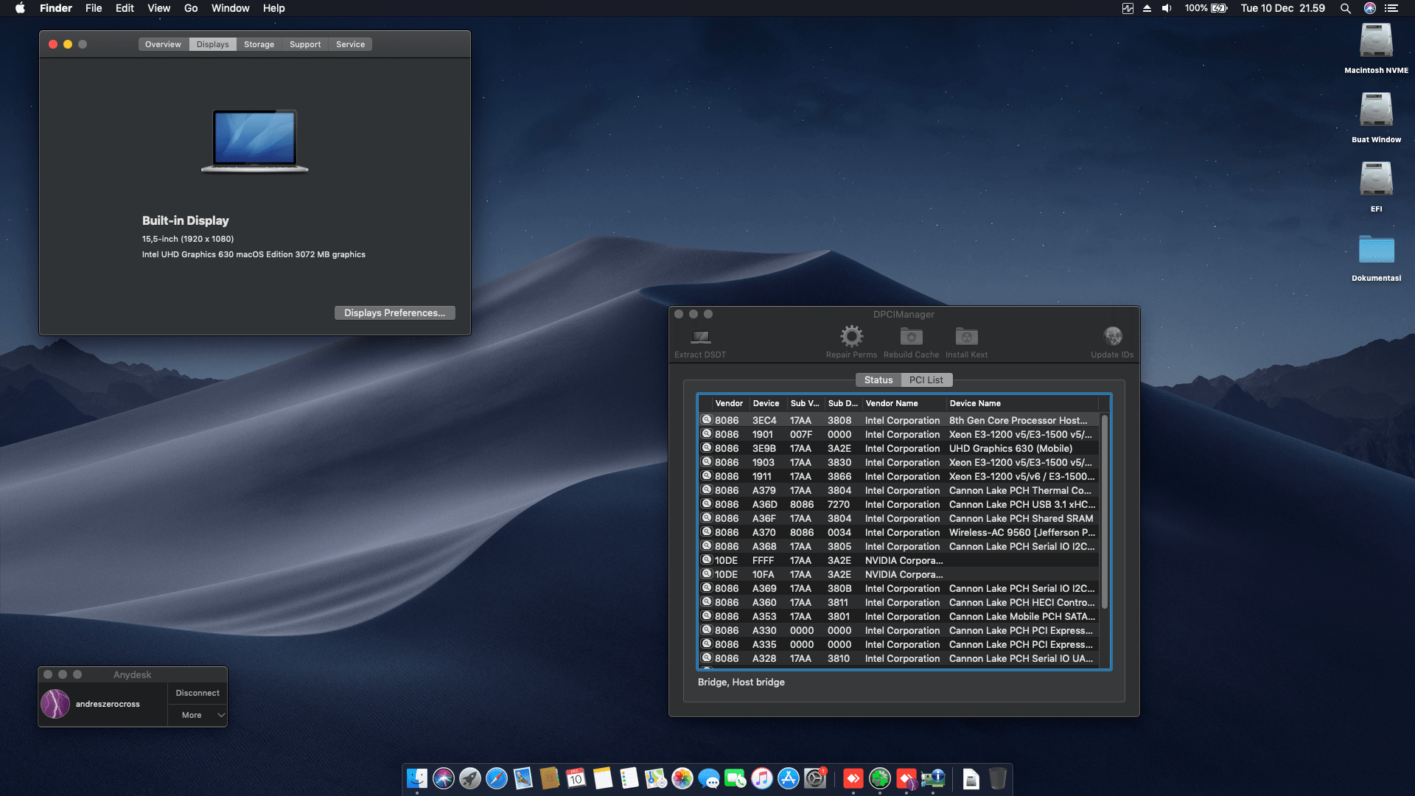Switch to the Overview tab
This screenshot has width=1415, height=796.
point(163,44)
